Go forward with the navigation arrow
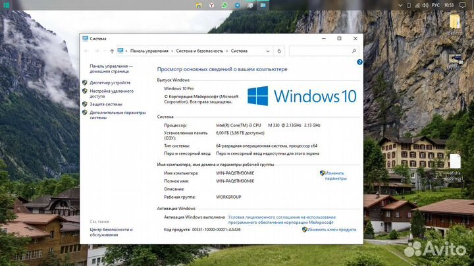Viewport: 474px width, 266px height. pos(97,51)
